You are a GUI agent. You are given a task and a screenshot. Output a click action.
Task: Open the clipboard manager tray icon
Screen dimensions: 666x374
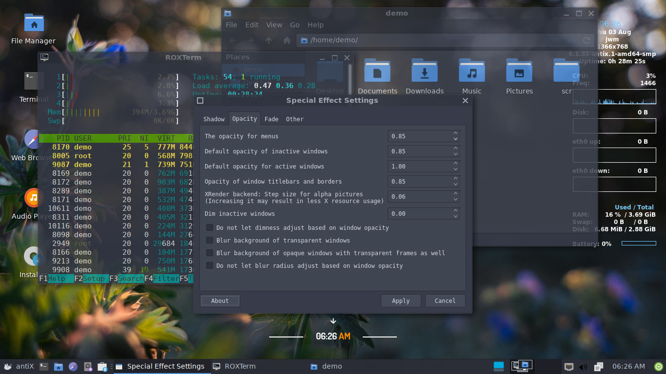click(x=599, y=366)
